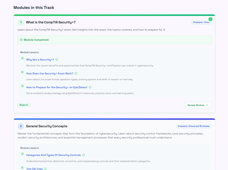Click the "6 Lessons • 2 hours and 15 minutes" badge
228x170 pixels.
[x=193, y=126]
